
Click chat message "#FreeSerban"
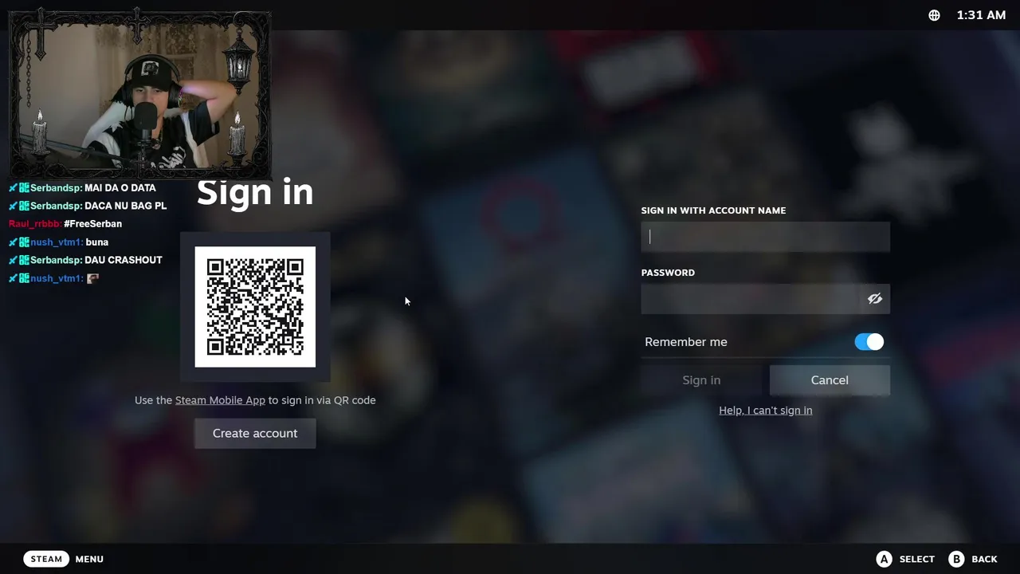(92, 224)
